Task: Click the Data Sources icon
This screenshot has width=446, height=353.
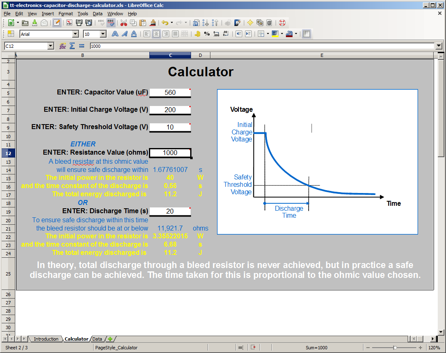Action: (269, 23)
